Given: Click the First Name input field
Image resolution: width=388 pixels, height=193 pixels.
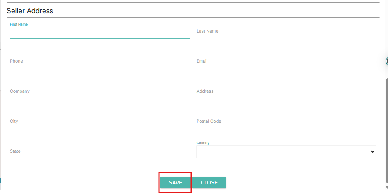Looking at the screenshot, I should tap(100, 32).
